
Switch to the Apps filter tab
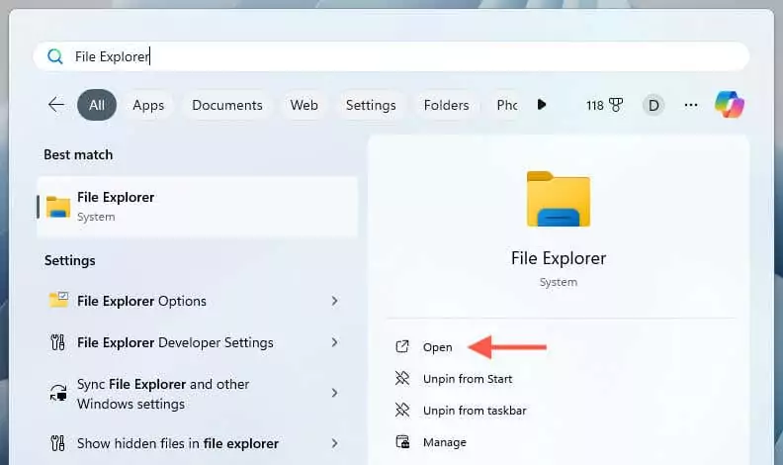point(148,105)
